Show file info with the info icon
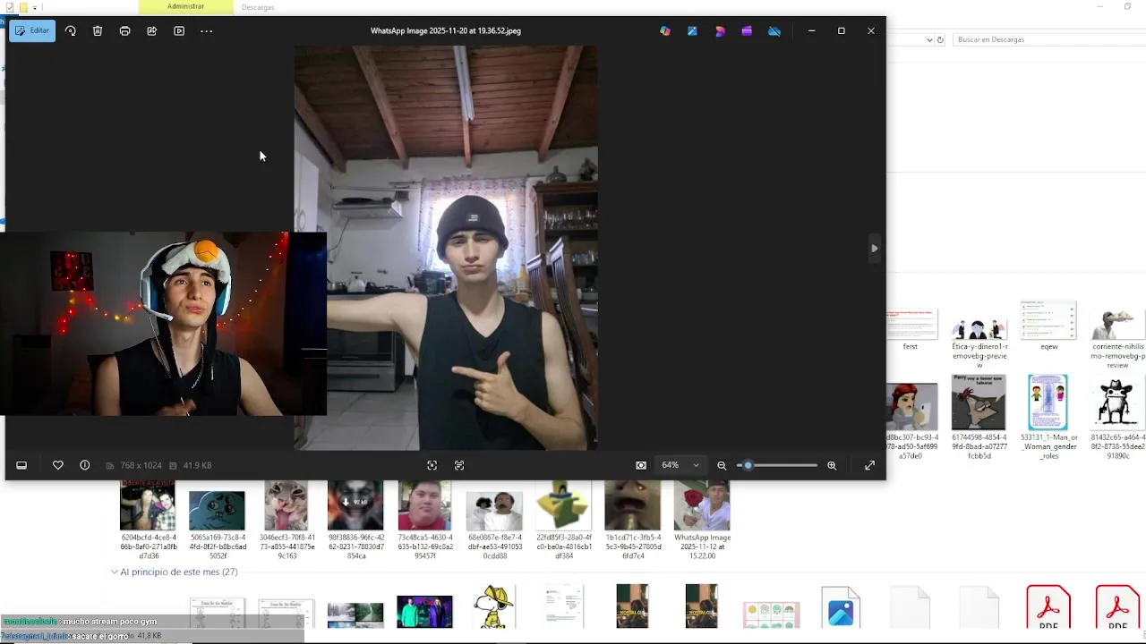This screenshot has height=644, width=1146. (x=85, y=465)
